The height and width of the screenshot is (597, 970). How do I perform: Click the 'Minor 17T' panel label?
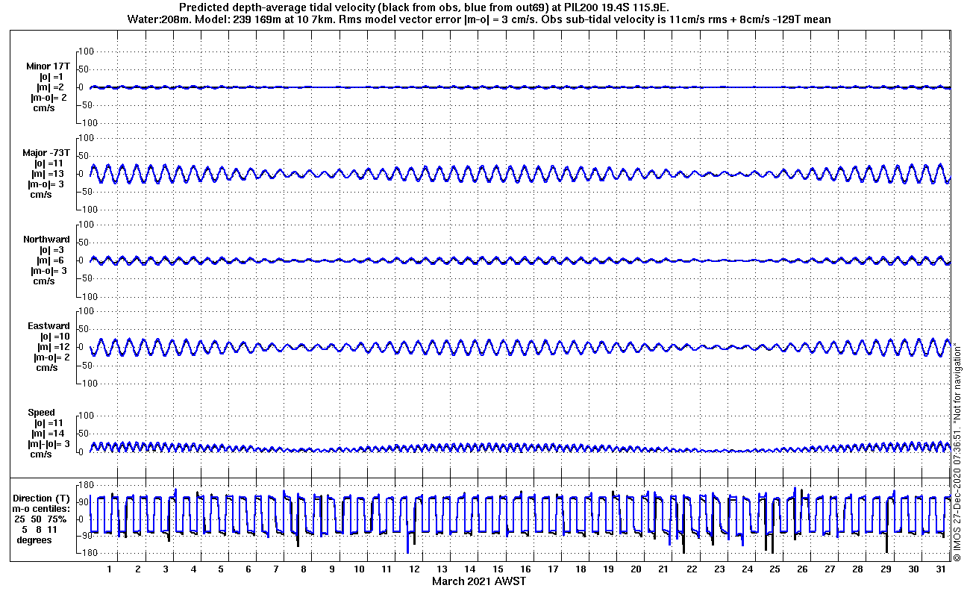tap(48, 66)
